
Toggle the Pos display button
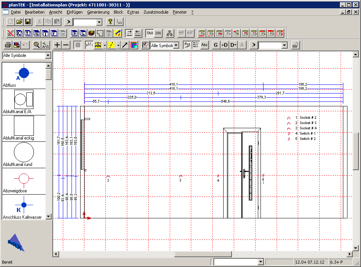187,45
